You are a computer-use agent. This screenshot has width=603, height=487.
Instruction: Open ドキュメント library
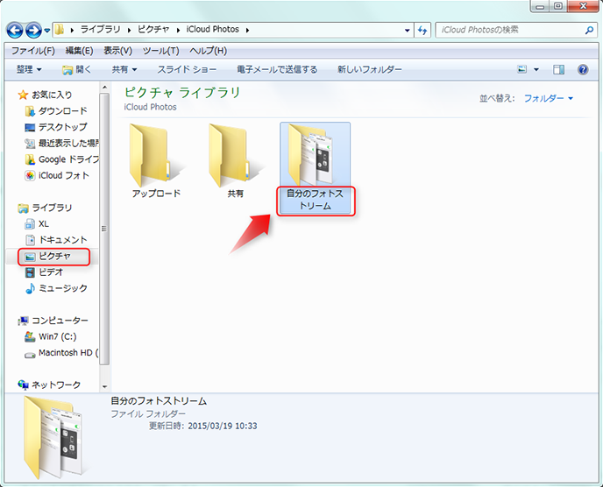point(63,240)
